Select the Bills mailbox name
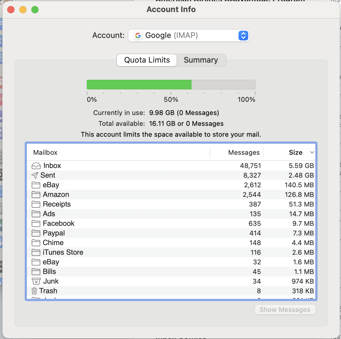 click(49, 272)
